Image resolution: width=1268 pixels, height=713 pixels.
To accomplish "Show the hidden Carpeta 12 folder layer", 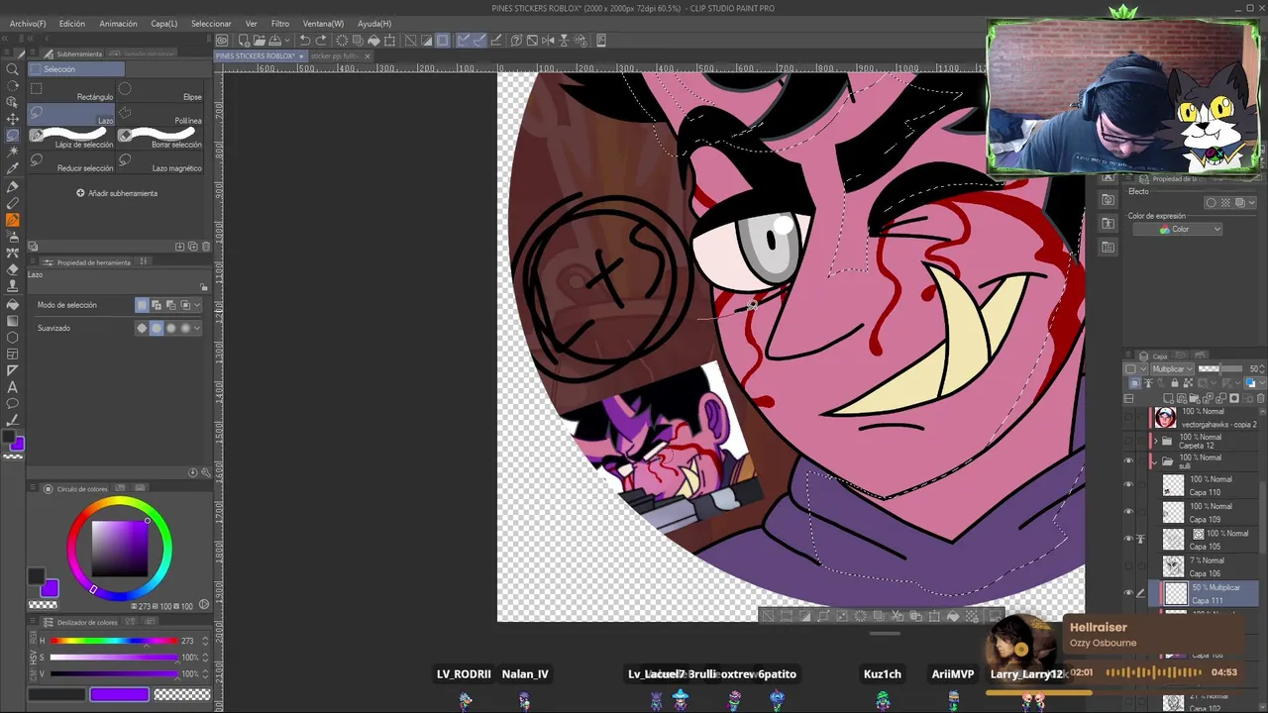I will coord(1128,441).
